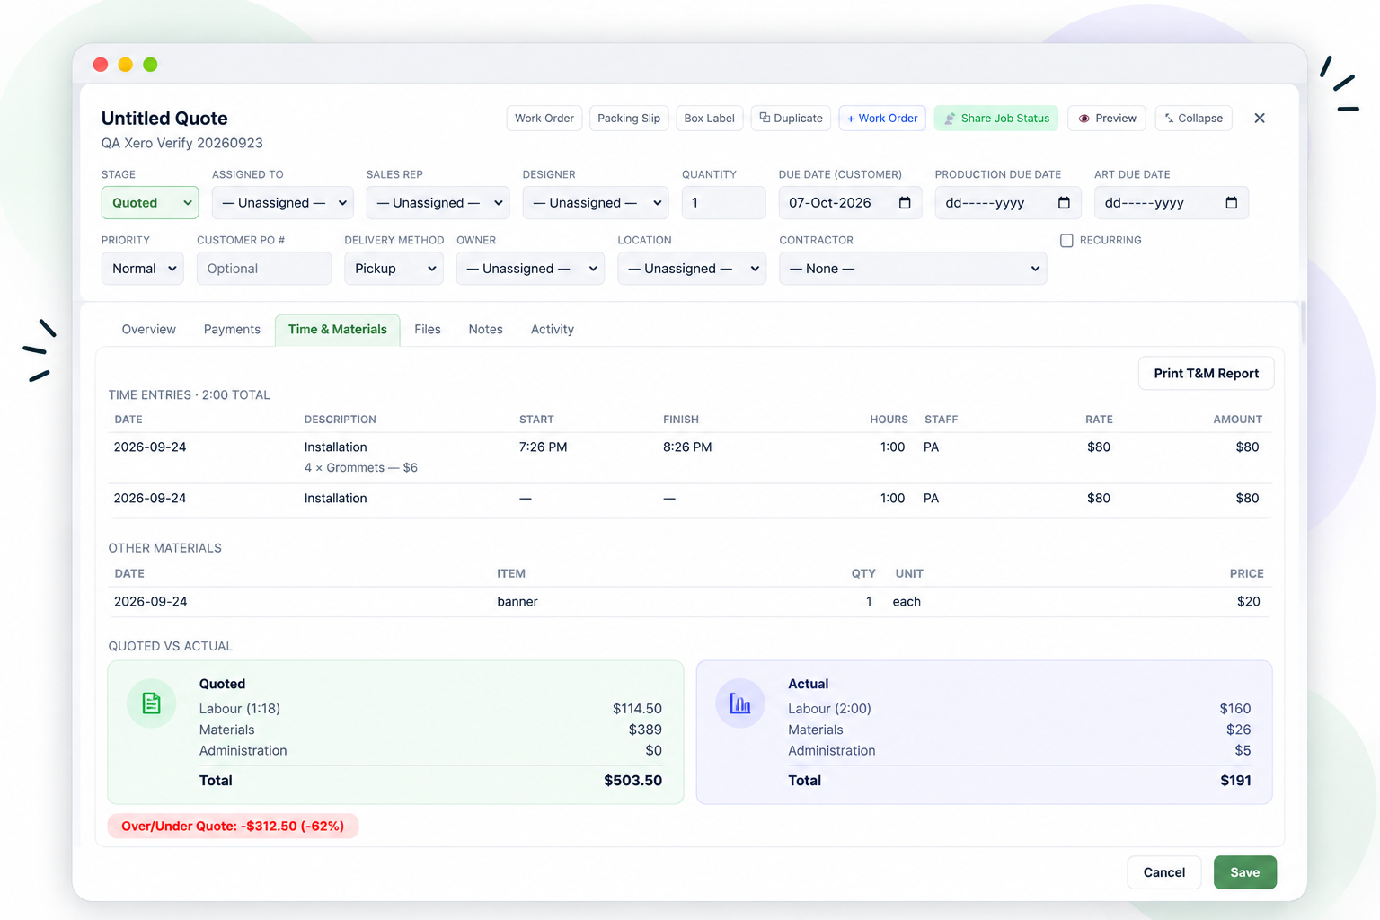View the Activity tab

(x=553, y=330)
